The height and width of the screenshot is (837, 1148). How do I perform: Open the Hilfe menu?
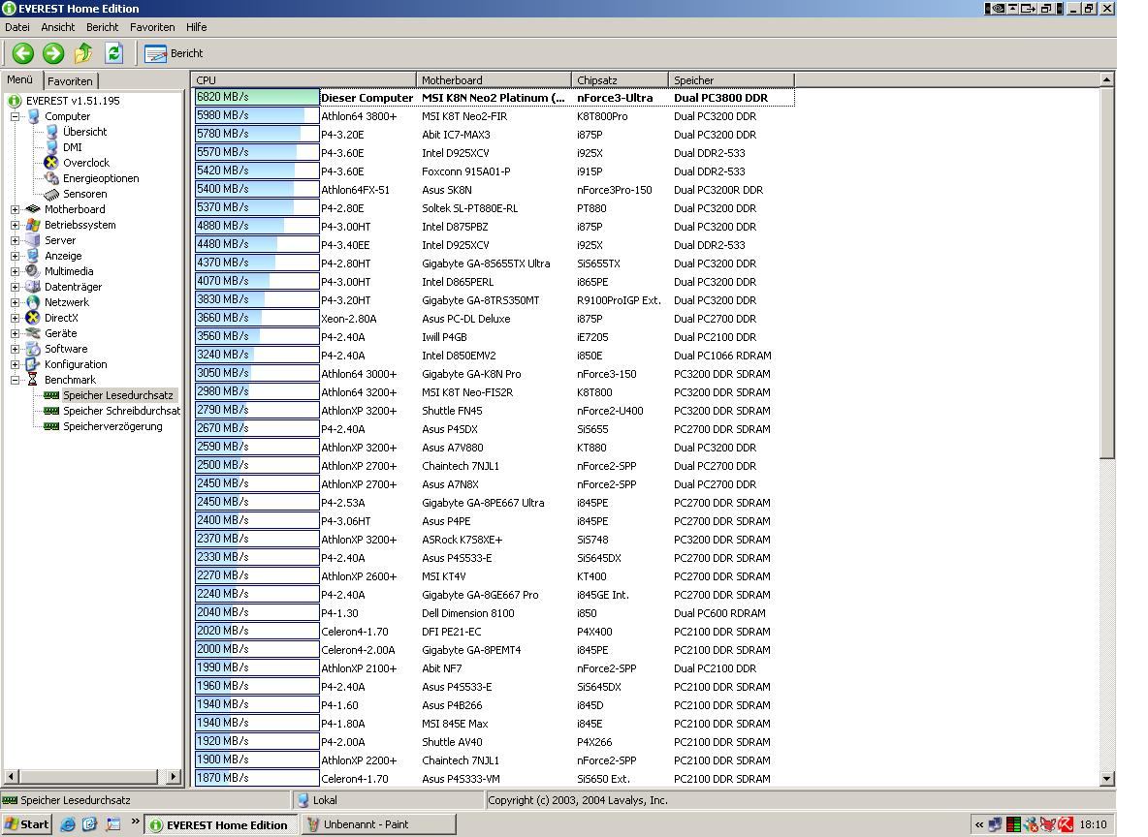(196, 27)
